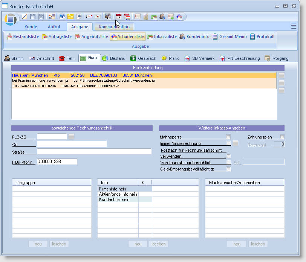Switch to the Kommunikation ribbon tab

(x=114, y=27)
